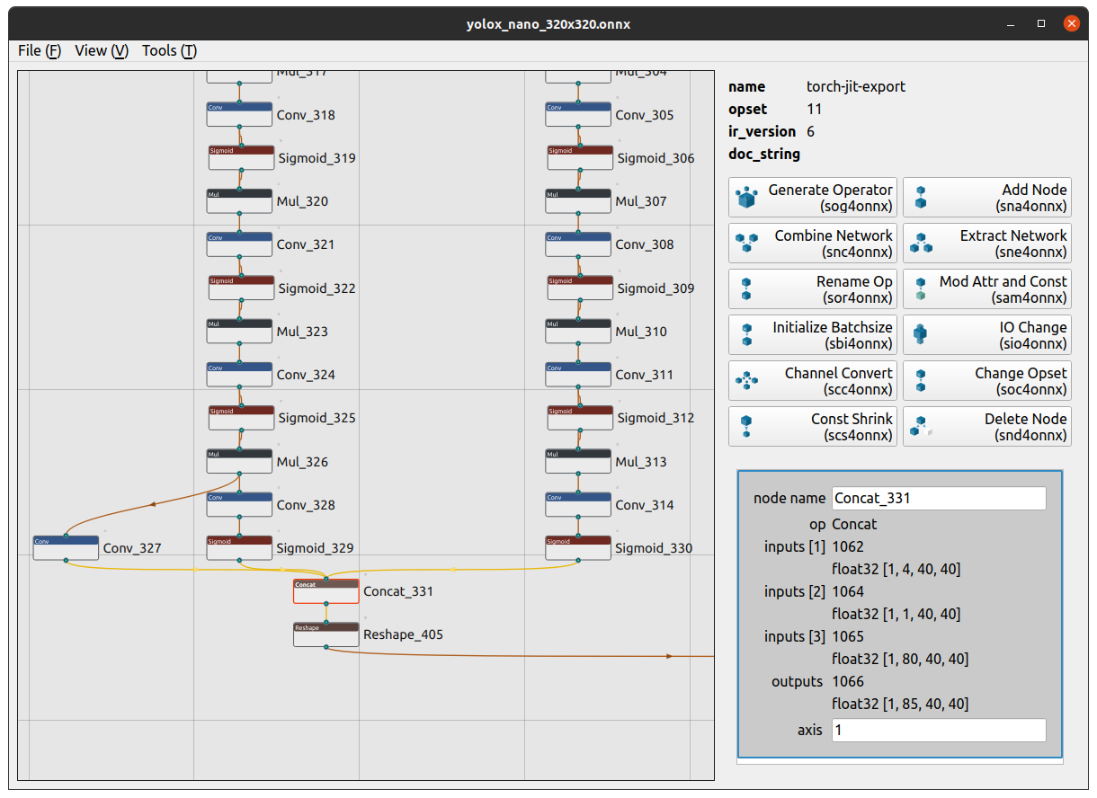Open the View menu
The image size is (1097, 798).
tap(102, 50)
